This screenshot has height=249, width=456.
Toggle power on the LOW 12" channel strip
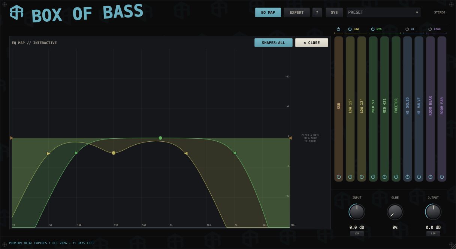tap(362, 176)
